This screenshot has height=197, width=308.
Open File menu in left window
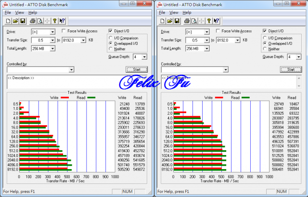coord(8,13)
